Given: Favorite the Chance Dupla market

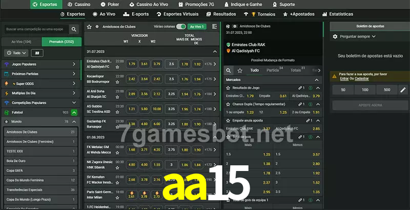Looking at the screenshot, I should coord(228,104).
